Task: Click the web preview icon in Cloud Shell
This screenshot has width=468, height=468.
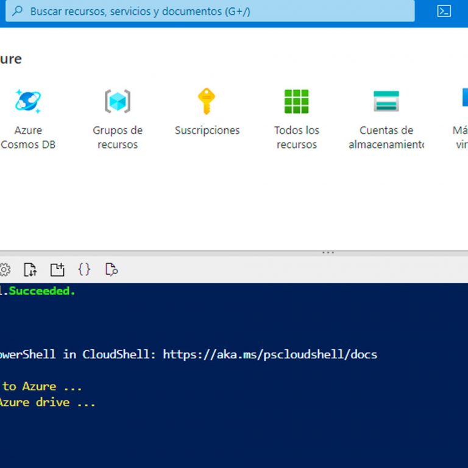Action: [112, 269]
